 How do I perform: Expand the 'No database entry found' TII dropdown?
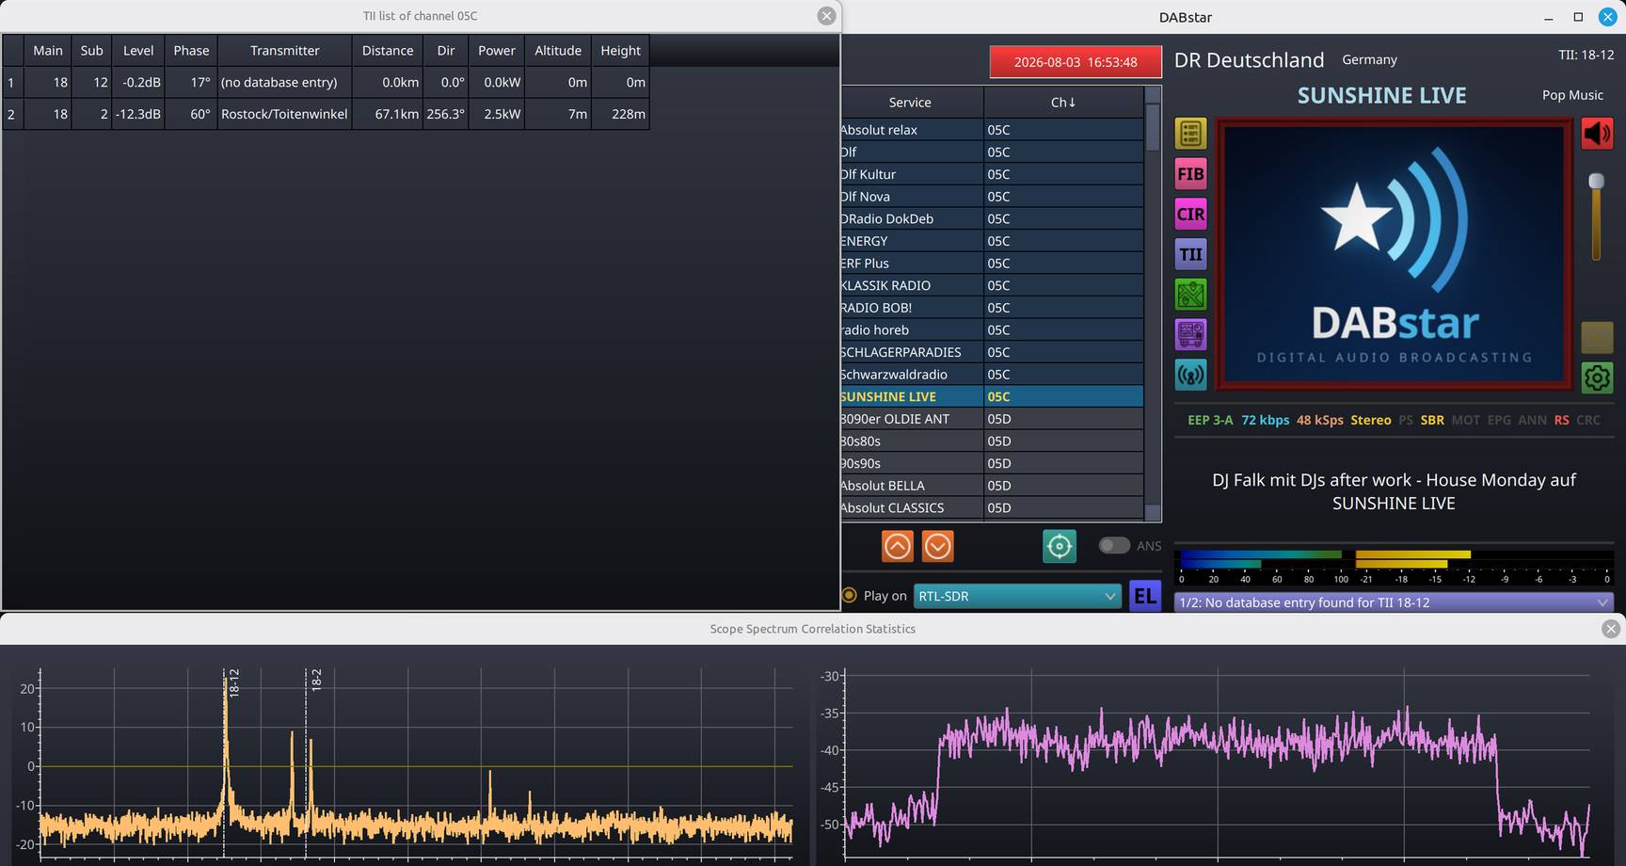(1394, 602)
